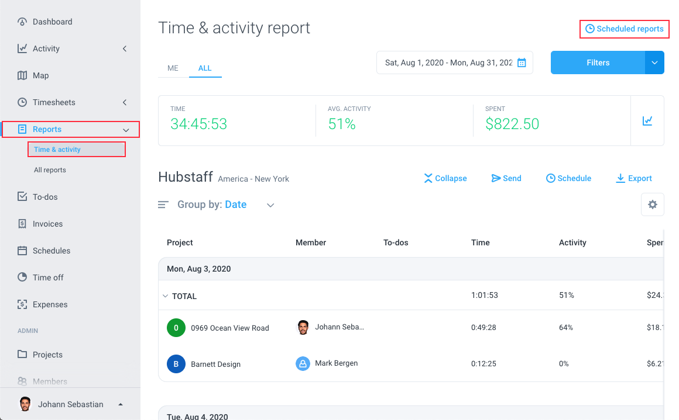Expand the Timesheets sidebar submenu arrow
Image resolution: width=679 pixels, height=420 pixels.
(125, 102)
